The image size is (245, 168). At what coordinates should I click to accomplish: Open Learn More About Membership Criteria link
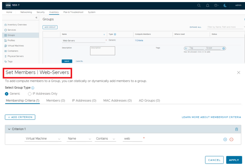tap(211, 117)
